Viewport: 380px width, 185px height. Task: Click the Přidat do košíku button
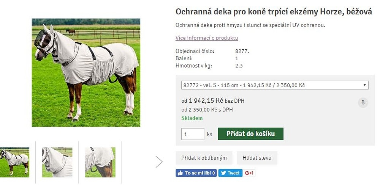pyautogui.click(x=250, y=134)
